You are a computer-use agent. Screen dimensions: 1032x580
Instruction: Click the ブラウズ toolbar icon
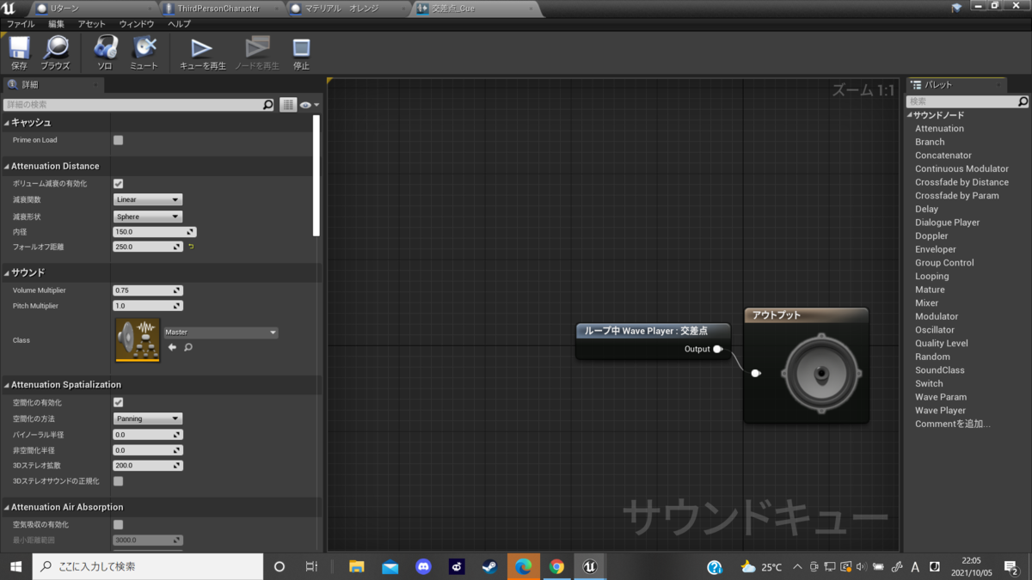coord(56,53)
